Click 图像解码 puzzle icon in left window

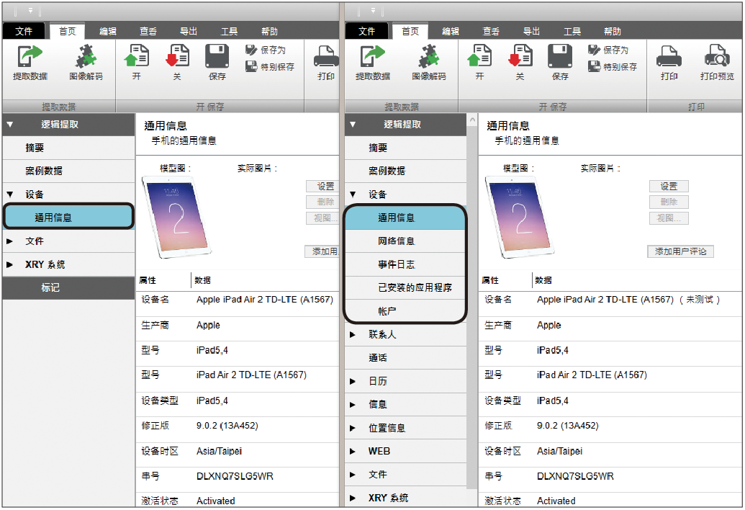(x=86, y=56)
